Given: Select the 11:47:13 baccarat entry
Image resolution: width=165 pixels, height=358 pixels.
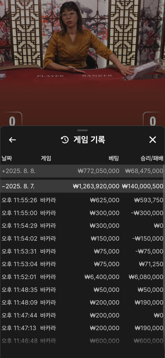Looking at the screenshot, I should (82, 328).
